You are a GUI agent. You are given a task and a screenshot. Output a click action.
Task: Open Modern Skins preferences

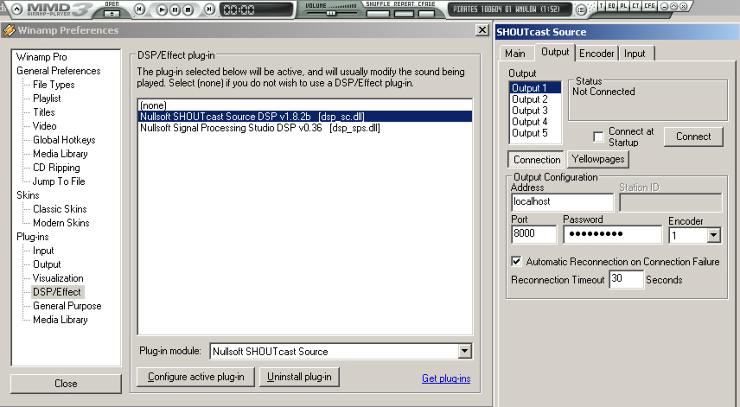(61, 223)
